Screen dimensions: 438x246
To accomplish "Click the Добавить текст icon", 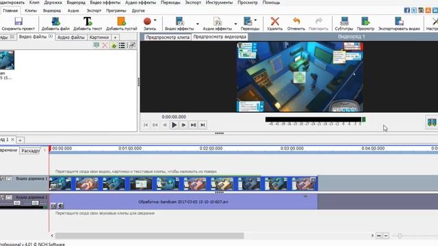I will pyautogui.click(x=88, y=21).
